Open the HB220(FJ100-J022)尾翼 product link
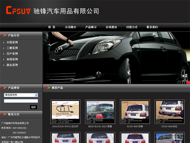This screenshot has height=143, width=190. (x=100, y=127)
